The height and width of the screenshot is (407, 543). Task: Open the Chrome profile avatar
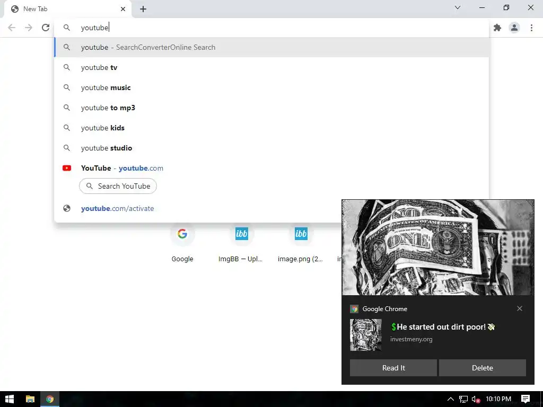(514, 28)
